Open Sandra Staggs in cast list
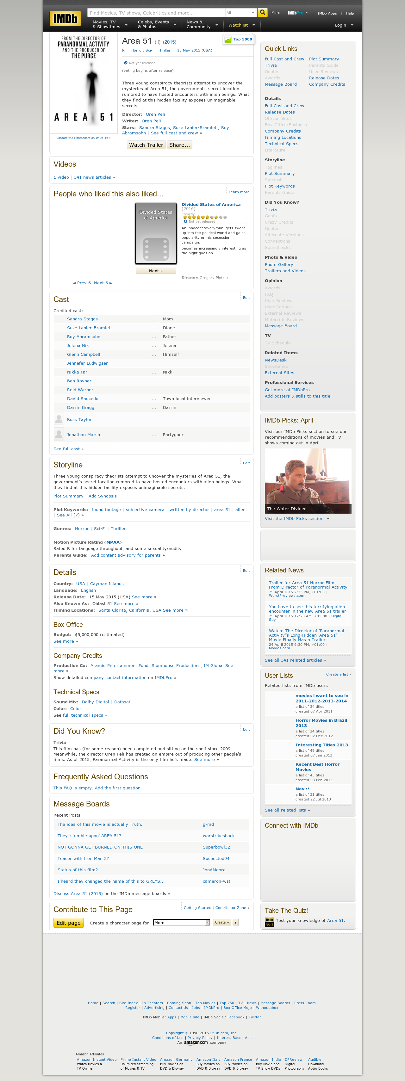 coord(82,319)
